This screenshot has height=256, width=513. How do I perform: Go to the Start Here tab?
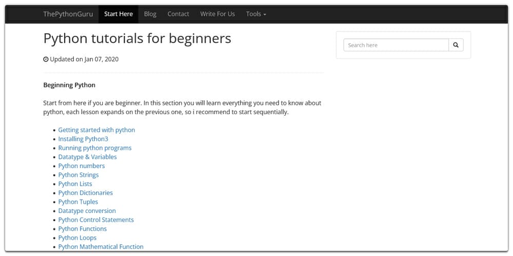(119, 14)
